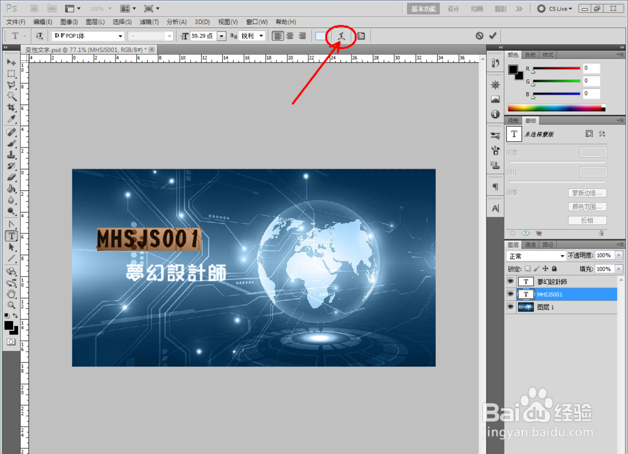Select the Spot Healing Brush tool

point(11,132)
